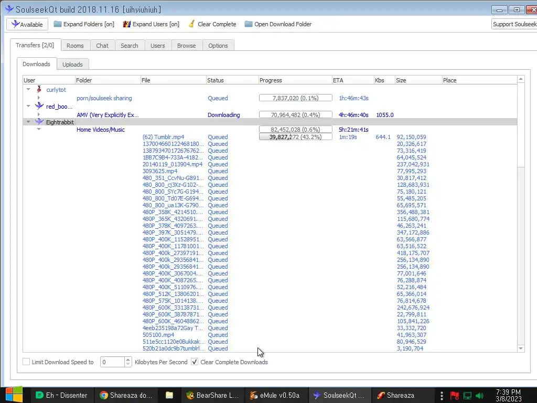Click the Open Download Folder icon

point(248,24)
